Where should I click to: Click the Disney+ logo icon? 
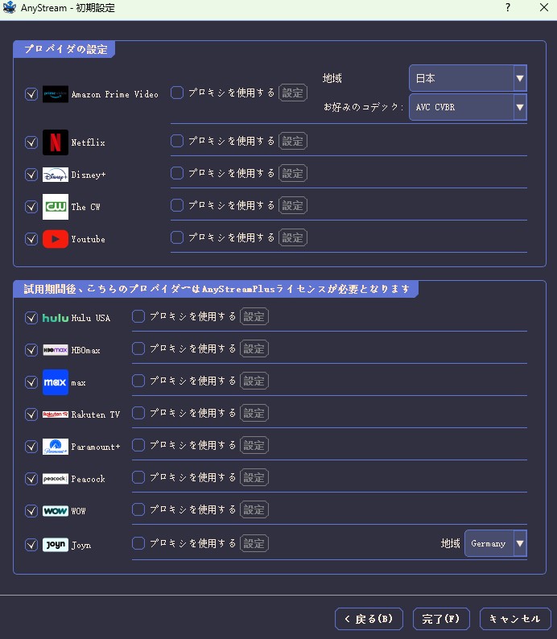point(56,175)
